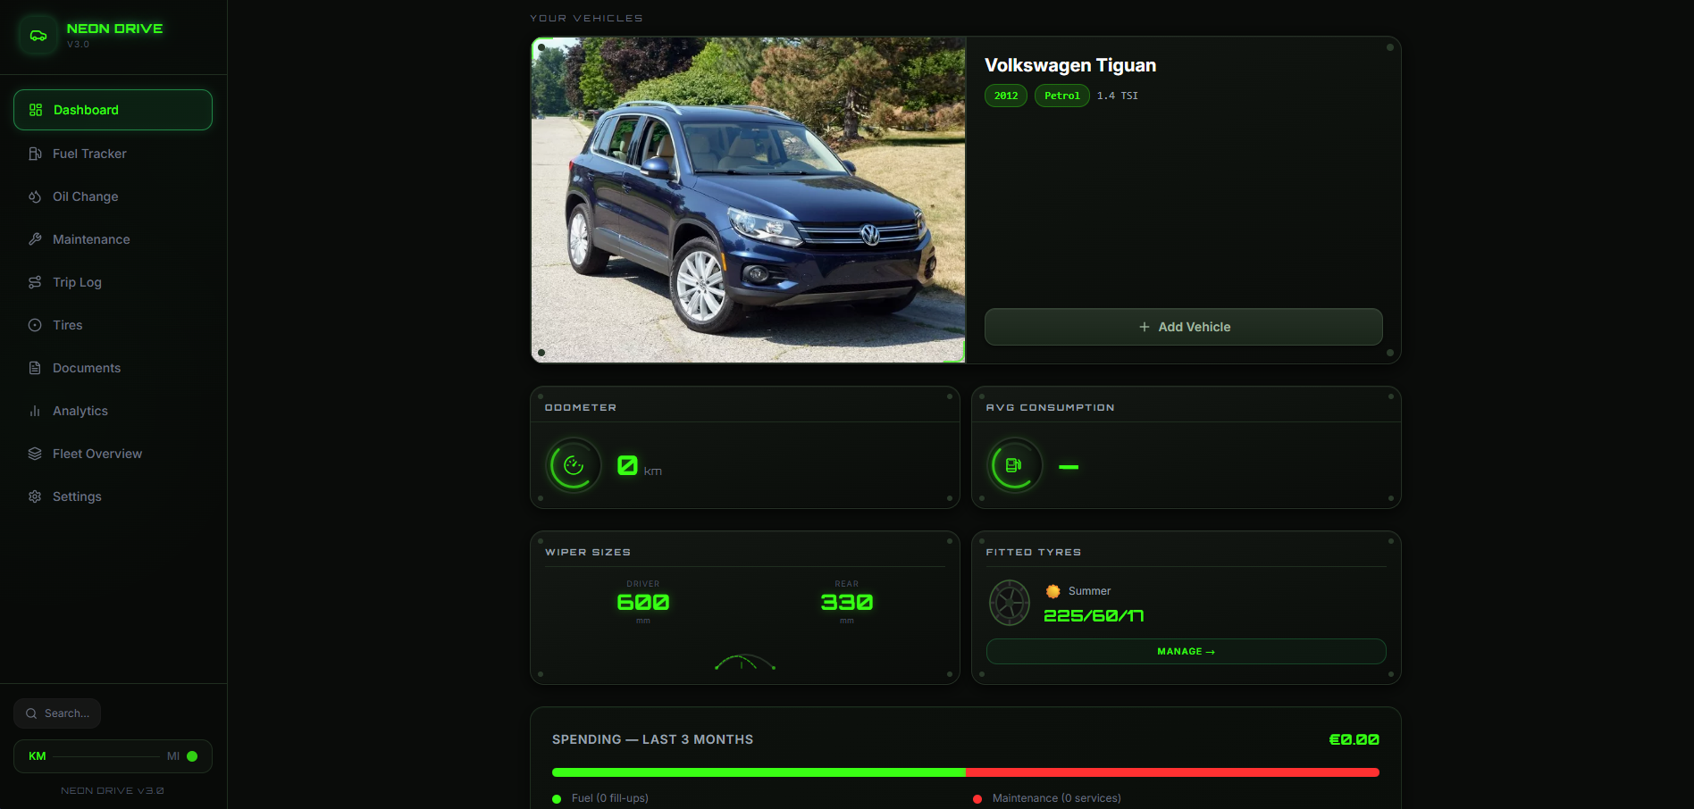This screenshot has width=1694, height=809.
Task: Open the Dashboard menu item
Action: tap(113, 110)
